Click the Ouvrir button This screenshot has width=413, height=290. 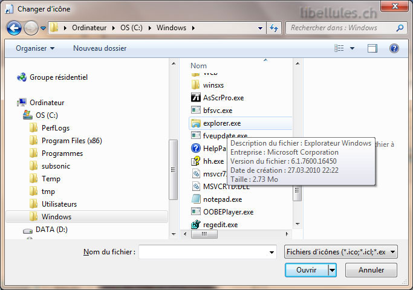pos(307,270)
